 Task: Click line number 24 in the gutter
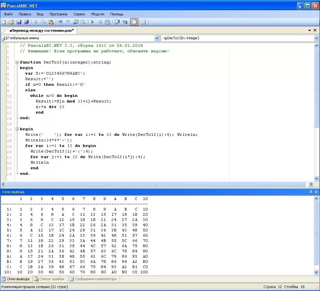click(x=9, y=174)
